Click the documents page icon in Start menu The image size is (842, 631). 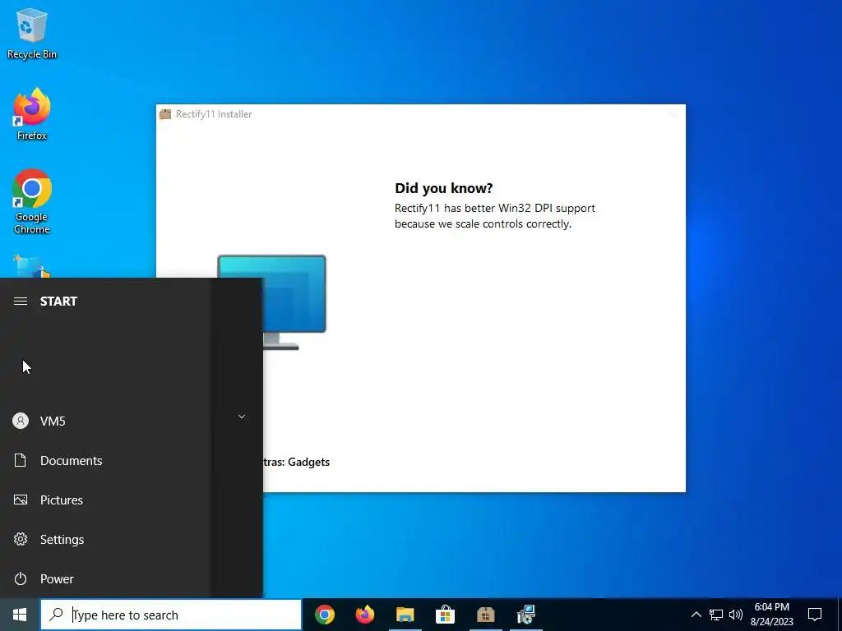pos(21,460)
